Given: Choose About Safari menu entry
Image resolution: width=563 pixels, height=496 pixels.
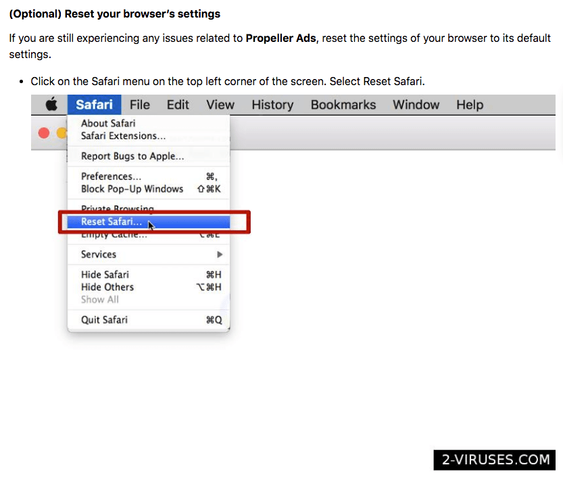Looking at the screenshot, I should [148, 123].
